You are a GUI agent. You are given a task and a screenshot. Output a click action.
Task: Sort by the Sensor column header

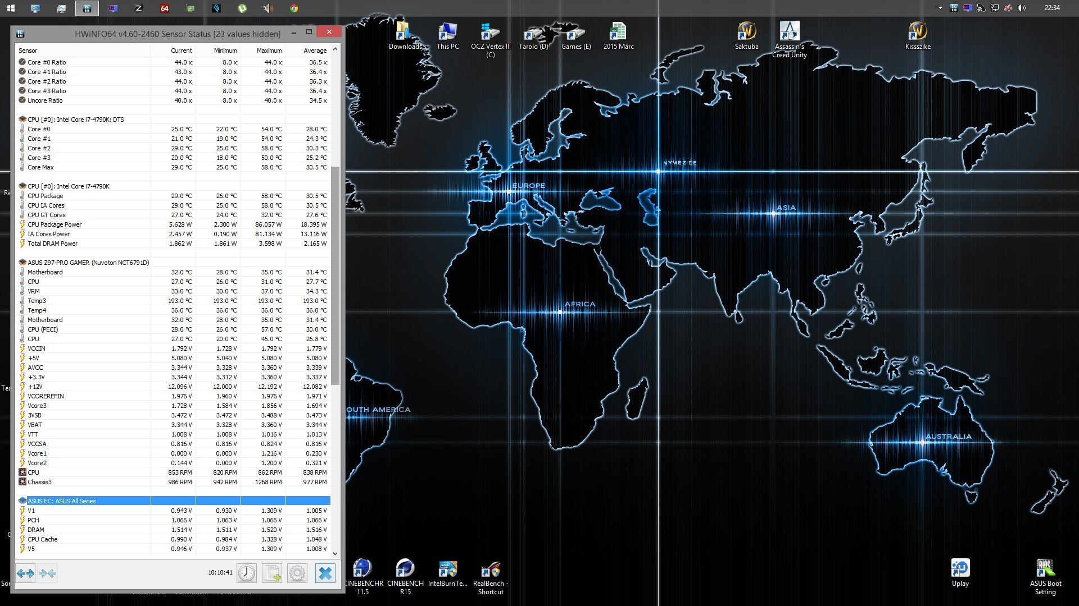83,50
